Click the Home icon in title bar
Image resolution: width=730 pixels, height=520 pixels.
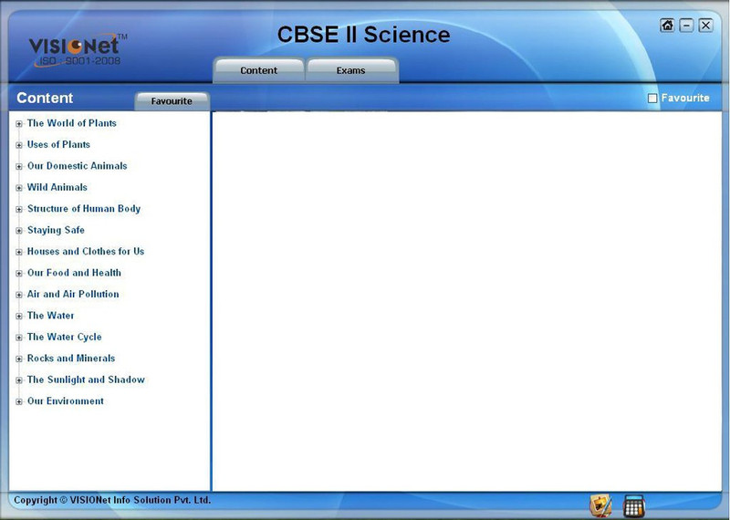[667, 26]
